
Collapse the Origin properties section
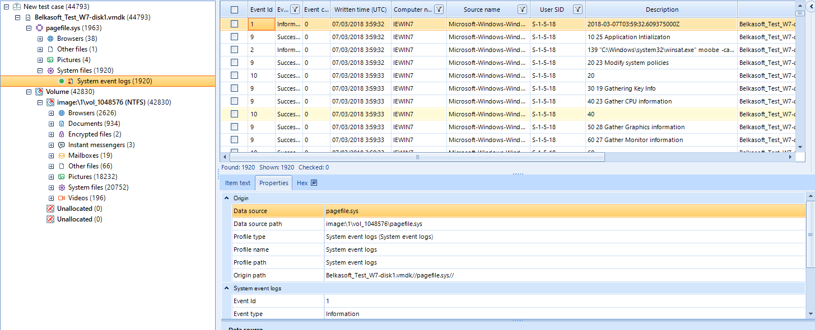(227, 198)
